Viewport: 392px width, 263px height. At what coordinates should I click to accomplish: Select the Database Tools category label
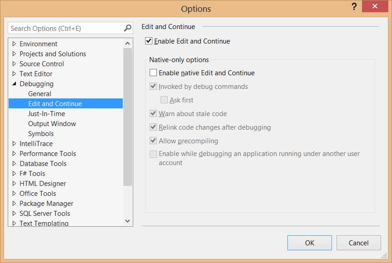pos(43,164)
